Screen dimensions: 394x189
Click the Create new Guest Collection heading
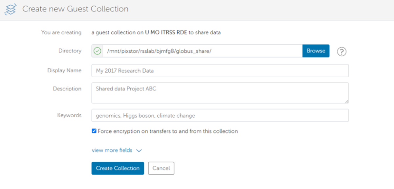[x=75, y=9]
